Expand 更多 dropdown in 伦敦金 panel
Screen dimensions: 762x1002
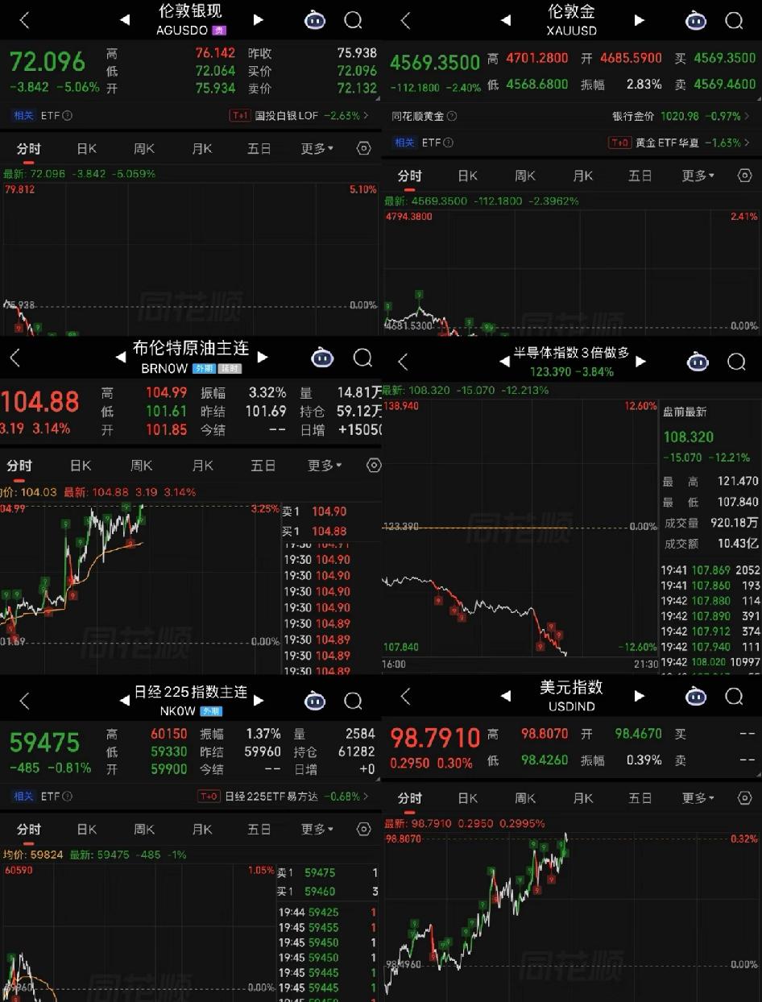pyautogui.click(x=698, y=176)
